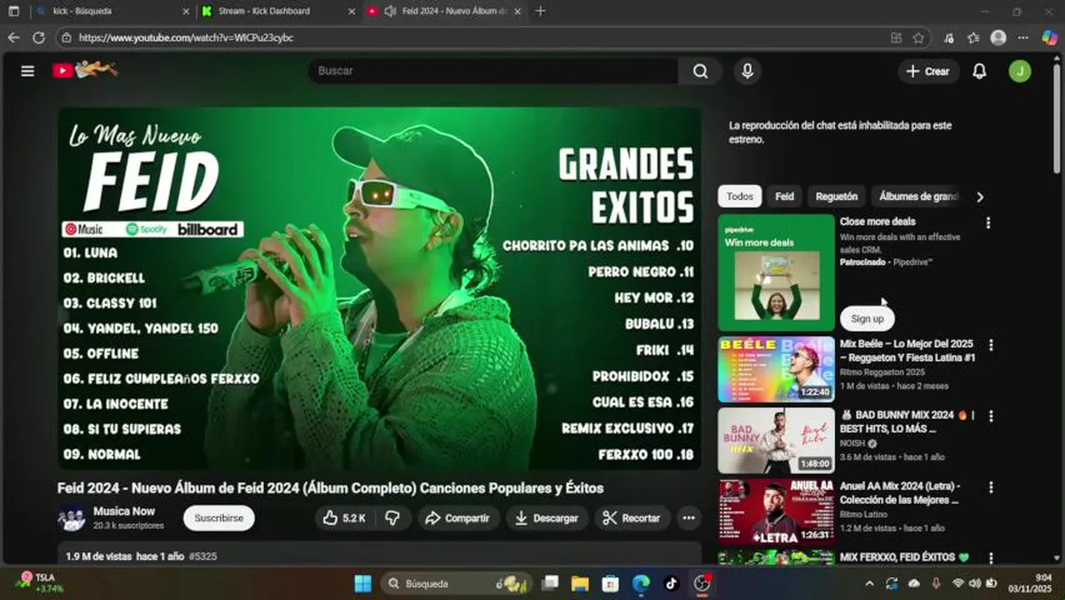The image size is (1065, 600).
Task: Open options for Anuel AA Mix 2024
Action: (x=991, y=487)
